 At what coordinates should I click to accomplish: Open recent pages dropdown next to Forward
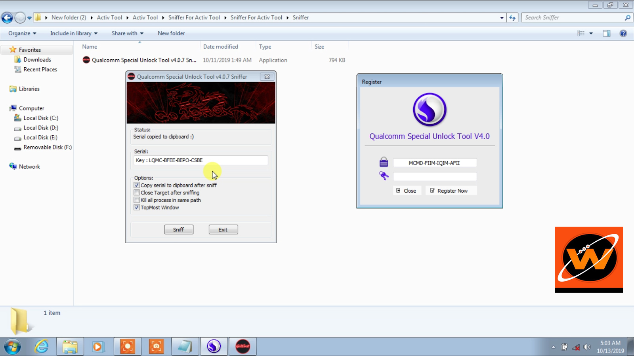(29, 18)
